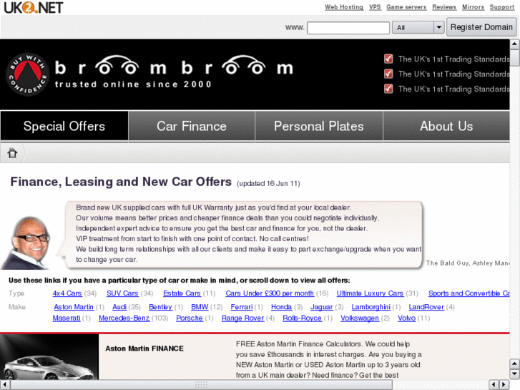Click the horizontal scrollbar thumb

201,384
